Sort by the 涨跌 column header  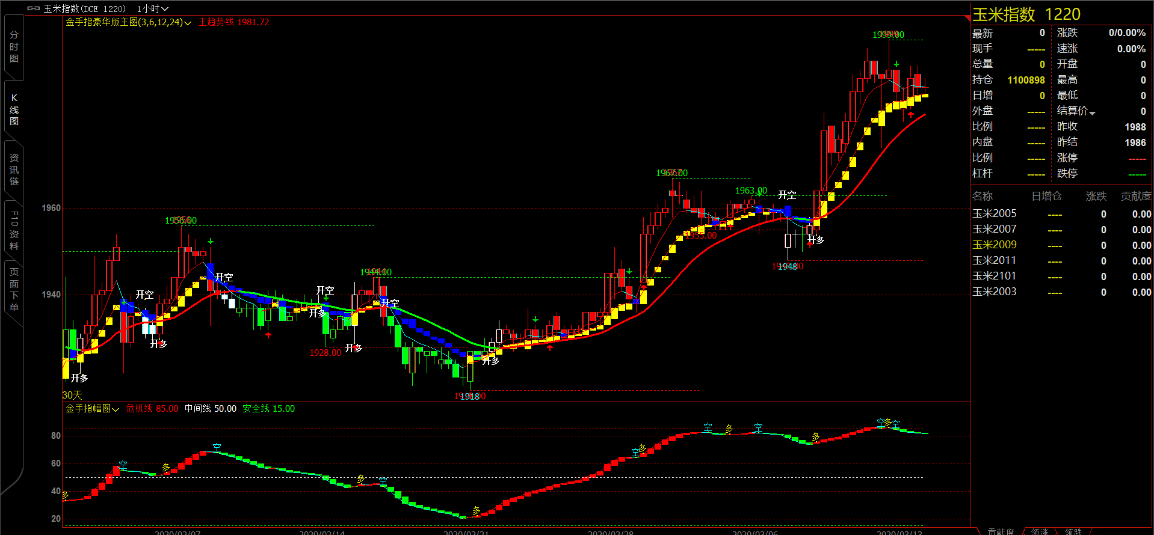pos(1096,196)
